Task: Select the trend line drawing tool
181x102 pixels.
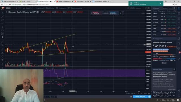Action: click(x=3, y=16)
